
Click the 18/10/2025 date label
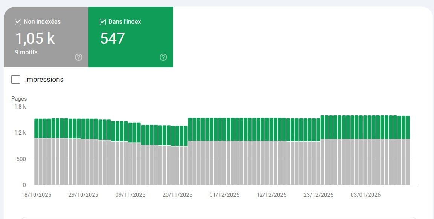click(37, 195)
